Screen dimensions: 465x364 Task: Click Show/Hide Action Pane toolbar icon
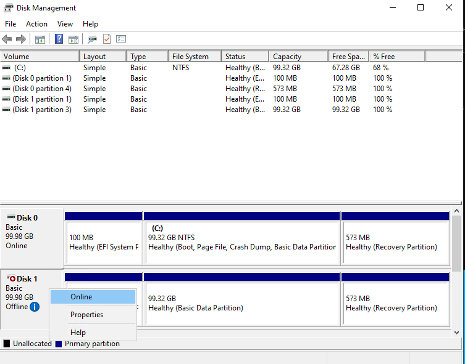coord(73,39)
